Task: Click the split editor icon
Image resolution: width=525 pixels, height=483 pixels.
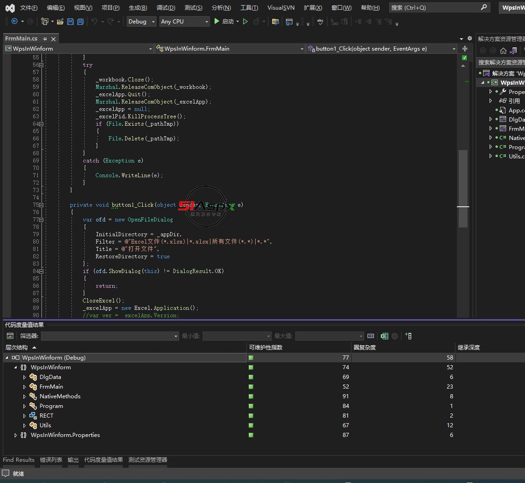Action: [465, 49]
